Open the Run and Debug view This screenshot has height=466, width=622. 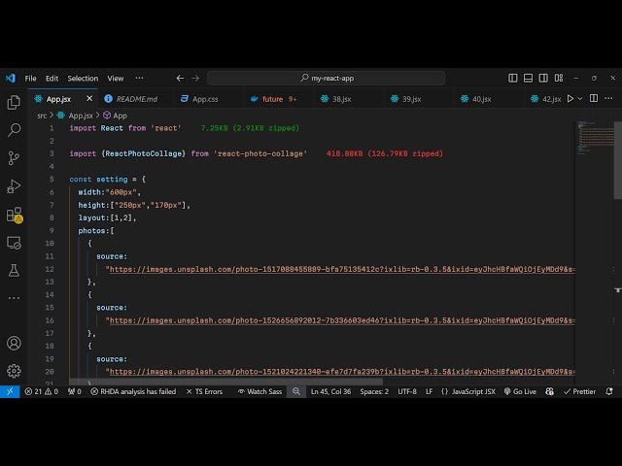click(x=14, y=185)
